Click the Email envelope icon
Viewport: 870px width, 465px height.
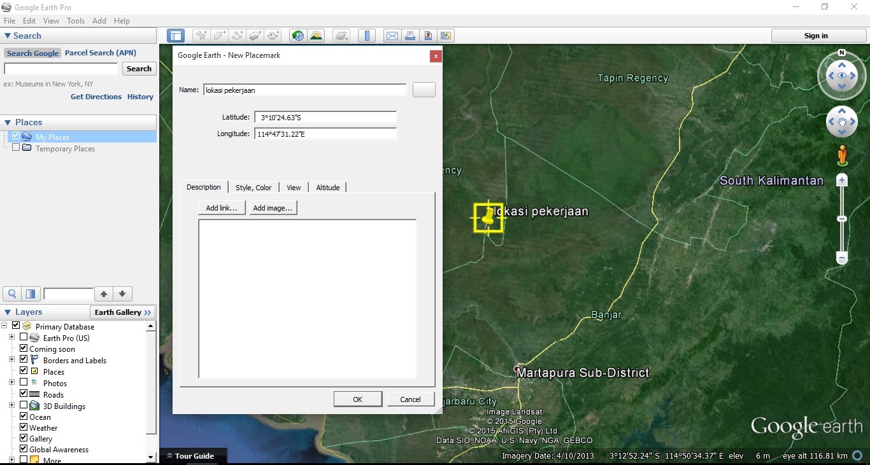[392, 36]
